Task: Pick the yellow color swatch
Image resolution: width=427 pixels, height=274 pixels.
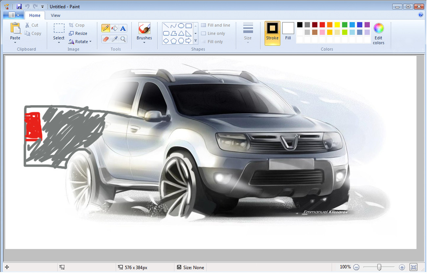Action: [x=337, y=25]
